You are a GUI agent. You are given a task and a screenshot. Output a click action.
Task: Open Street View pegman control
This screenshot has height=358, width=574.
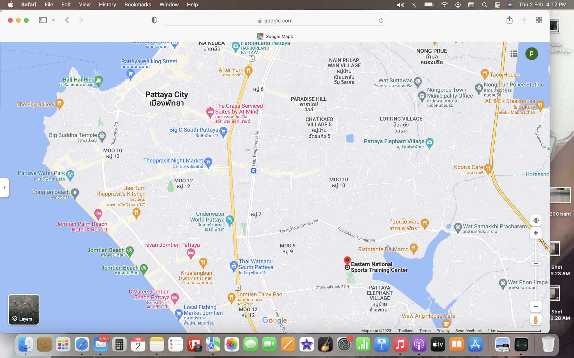[x=536, y=320]
